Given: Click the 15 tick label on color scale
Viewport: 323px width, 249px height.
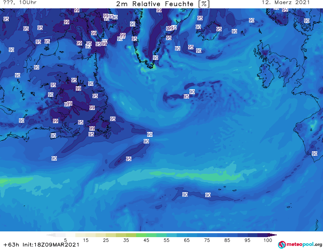Looking at the screenshot, I should pyautogui.click(x=85, y=240).
